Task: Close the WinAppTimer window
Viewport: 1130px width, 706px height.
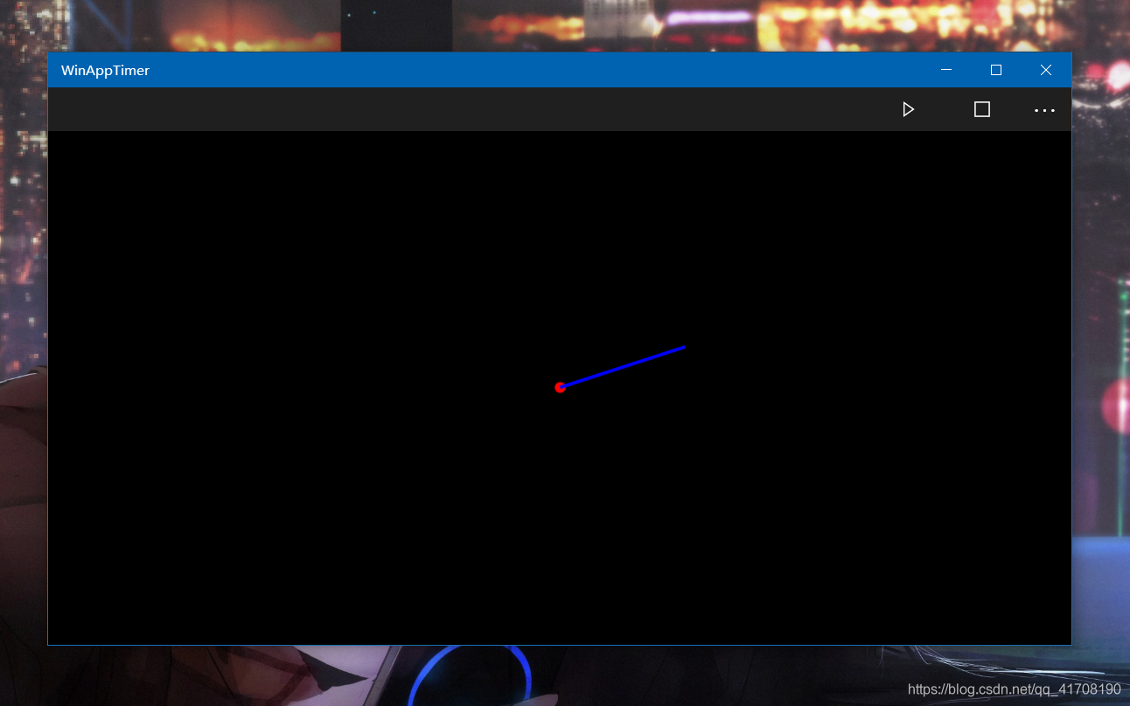Action: point(1046,70)
